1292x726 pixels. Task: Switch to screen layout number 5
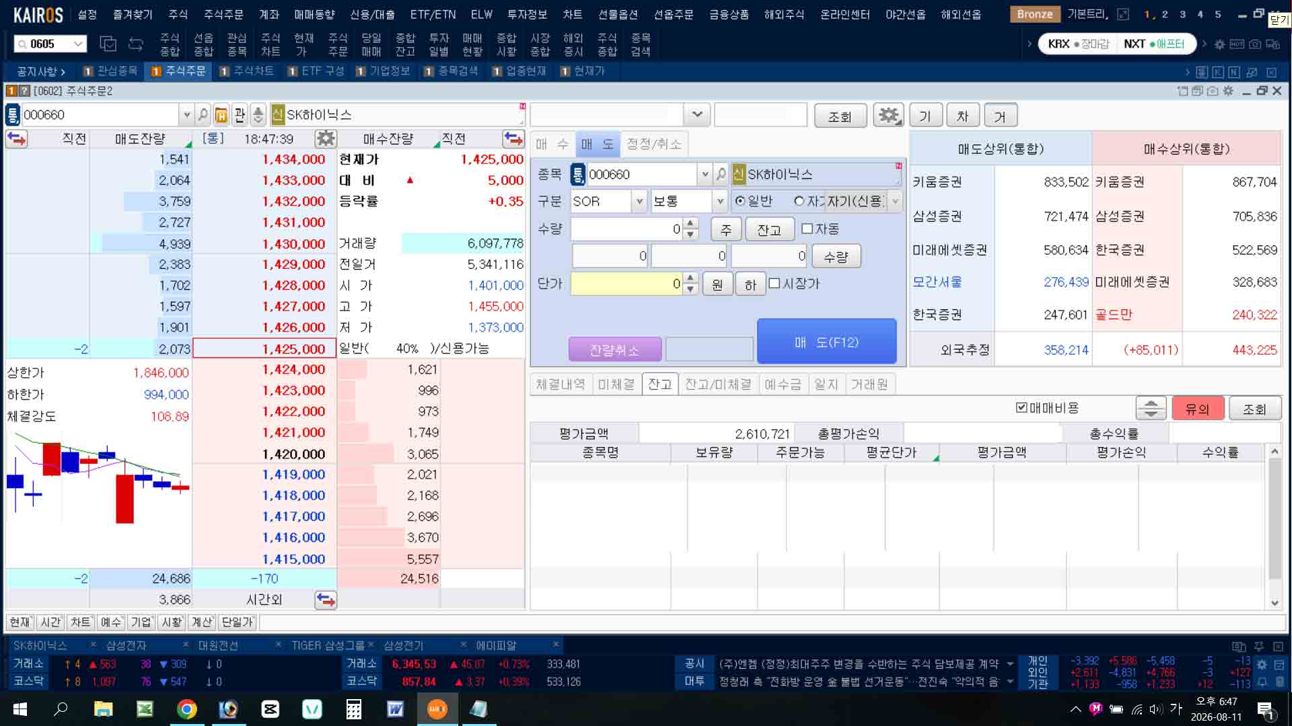coord(1217,14)
